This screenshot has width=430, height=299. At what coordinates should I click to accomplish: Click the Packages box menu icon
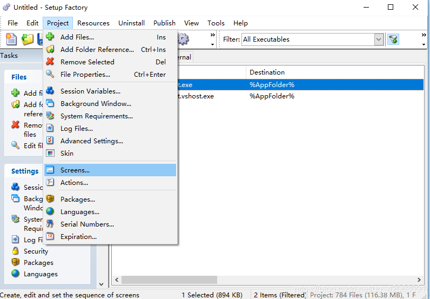pos(50,199)
